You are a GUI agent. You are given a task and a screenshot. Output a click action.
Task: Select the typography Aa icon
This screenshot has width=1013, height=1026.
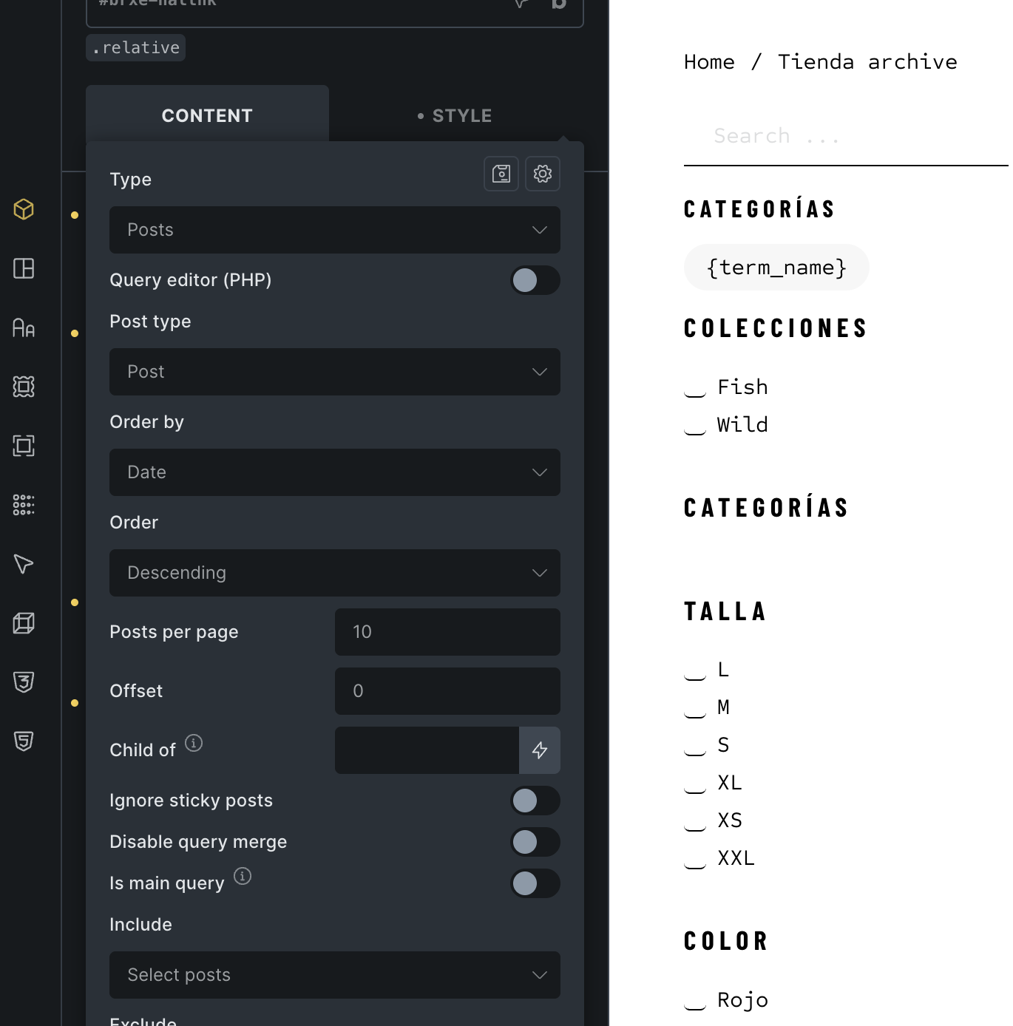coord(24,327)
